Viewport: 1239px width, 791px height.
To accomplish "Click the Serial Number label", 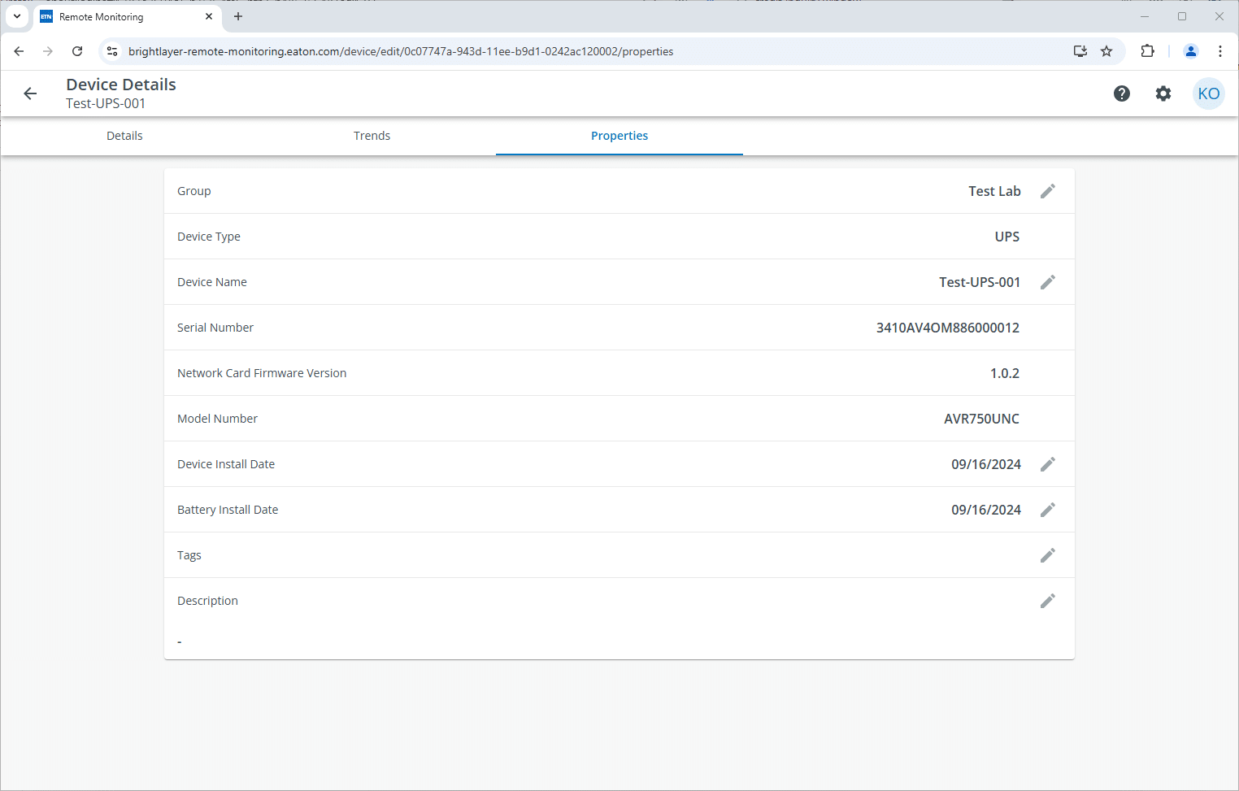I will pos(215,328).
